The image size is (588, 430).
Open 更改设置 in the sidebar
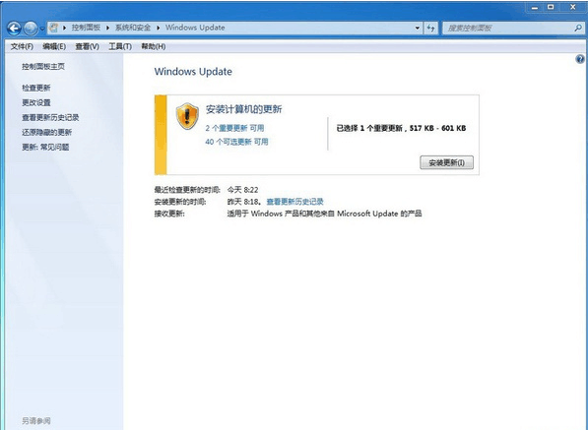click(36, 102)
